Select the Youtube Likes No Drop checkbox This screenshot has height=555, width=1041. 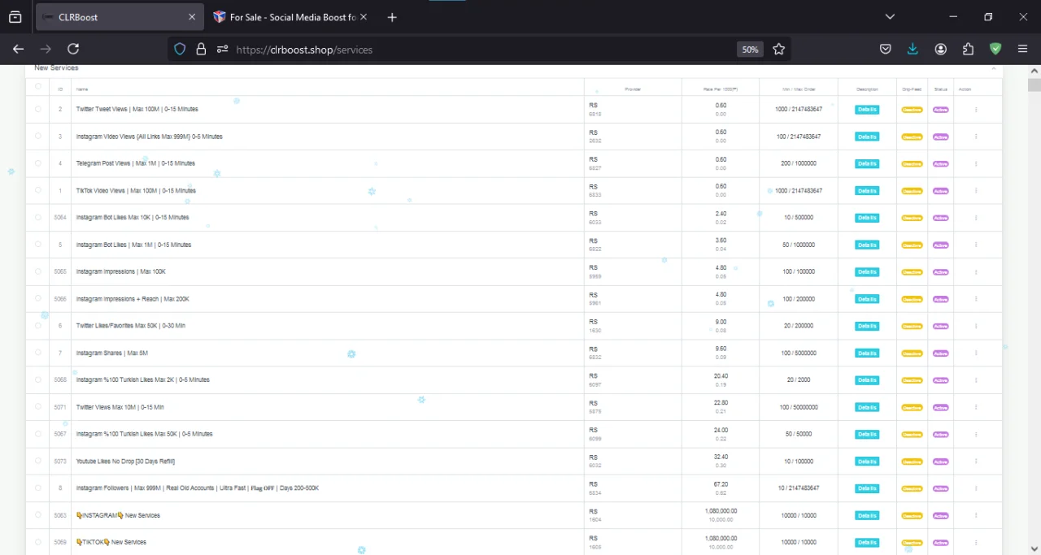(38, 461)
